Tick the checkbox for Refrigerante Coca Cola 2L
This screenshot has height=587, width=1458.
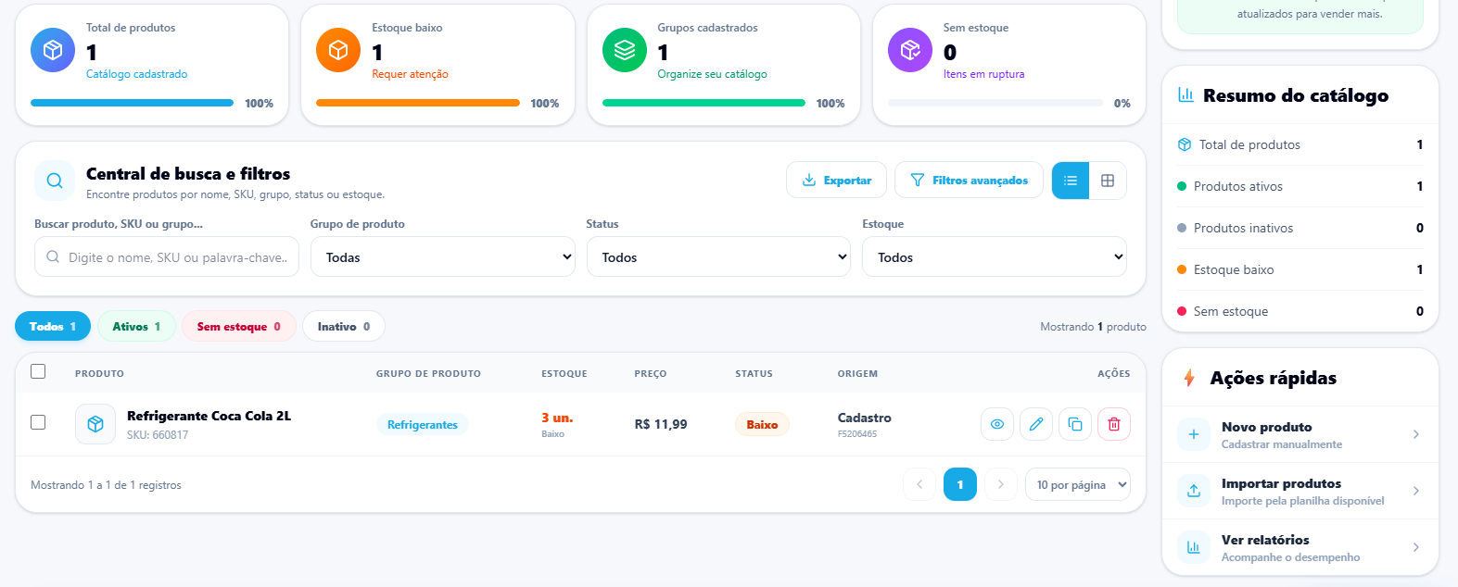tap(38, 422)
